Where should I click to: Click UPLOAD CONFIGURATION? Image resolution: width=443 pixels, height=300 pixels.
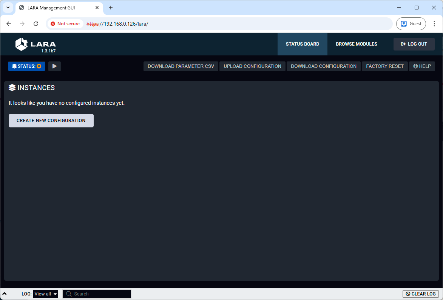pos(252,66)
